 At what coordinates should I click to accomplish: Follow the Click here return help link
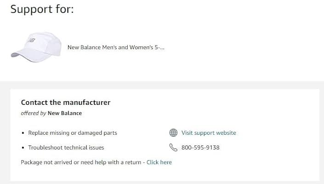pyautogui.click(x=159, y=162)
